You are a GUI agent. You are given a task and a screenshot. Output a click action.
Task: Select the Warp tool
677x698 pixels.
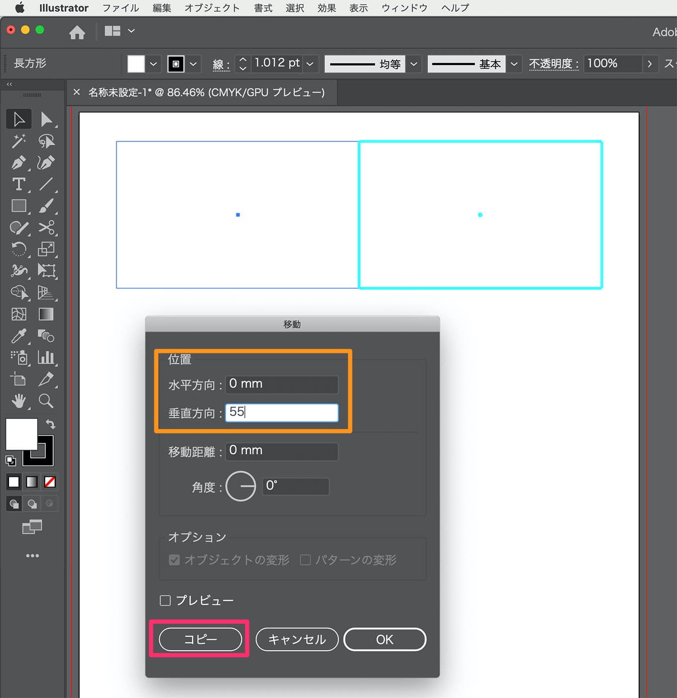click(x=19, y=270)
